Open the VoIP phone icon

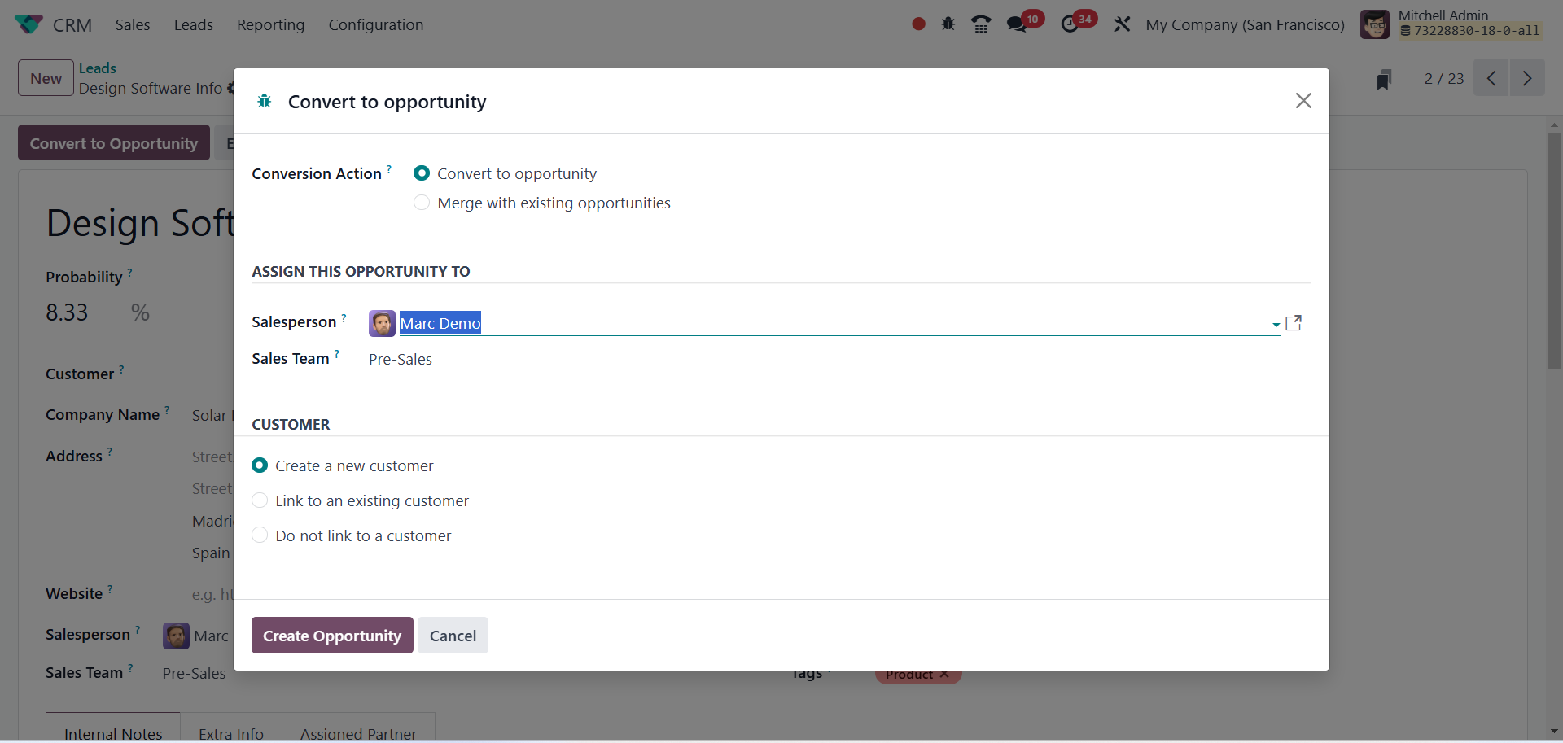tap(981, 24)
